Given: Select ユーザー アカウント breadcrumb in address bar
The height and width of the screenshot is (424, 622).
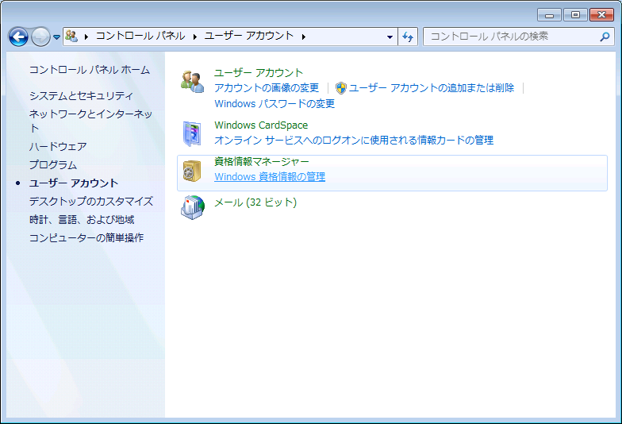Looking at the screenshot, I should (249, 36).
